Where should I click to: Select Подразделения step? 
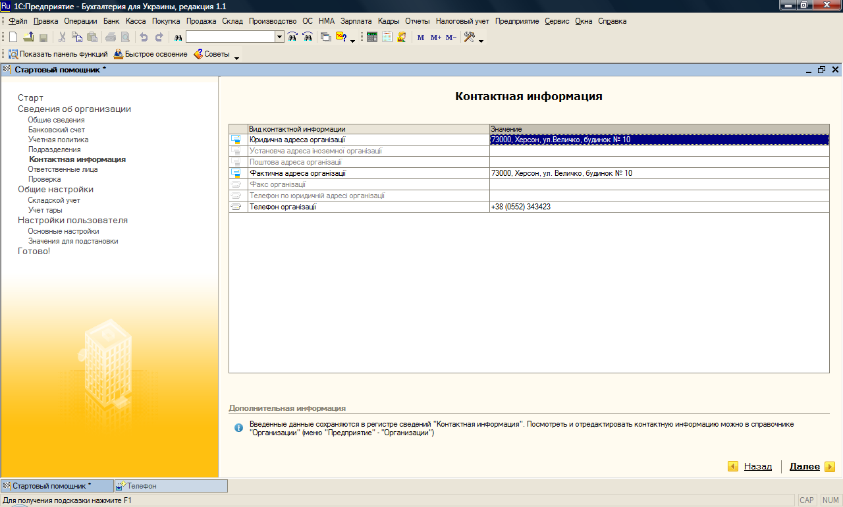54,149
